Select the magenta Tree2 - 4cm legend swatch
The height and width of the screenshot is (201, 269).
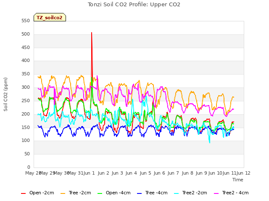point(216,193)
